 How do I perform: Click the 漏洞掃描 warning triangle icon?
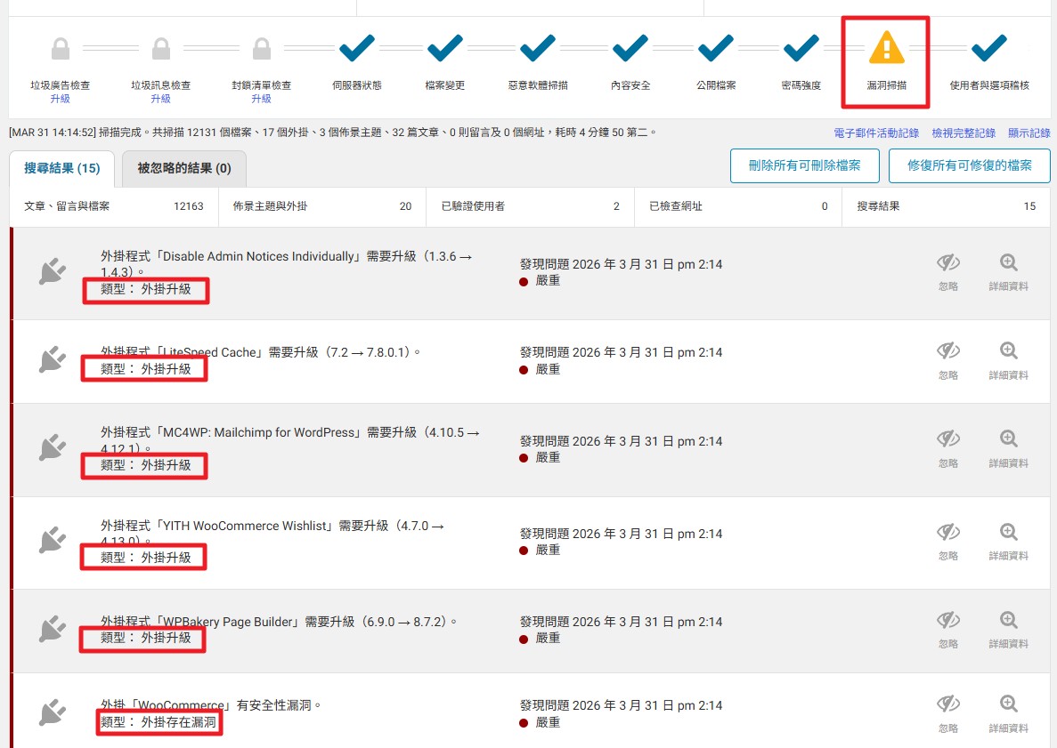click(886, 48)
